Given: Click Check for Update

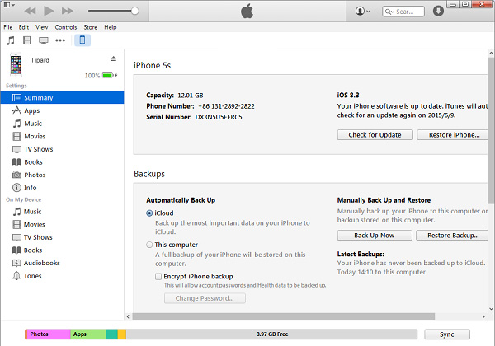Looking at the screenshot, I should [375, 135].
